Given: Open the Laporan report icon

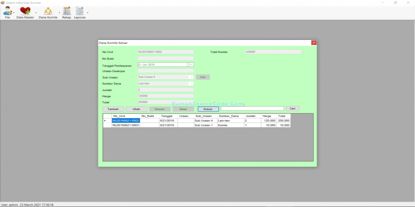Looking at the screenshot, I should (79, 11).
